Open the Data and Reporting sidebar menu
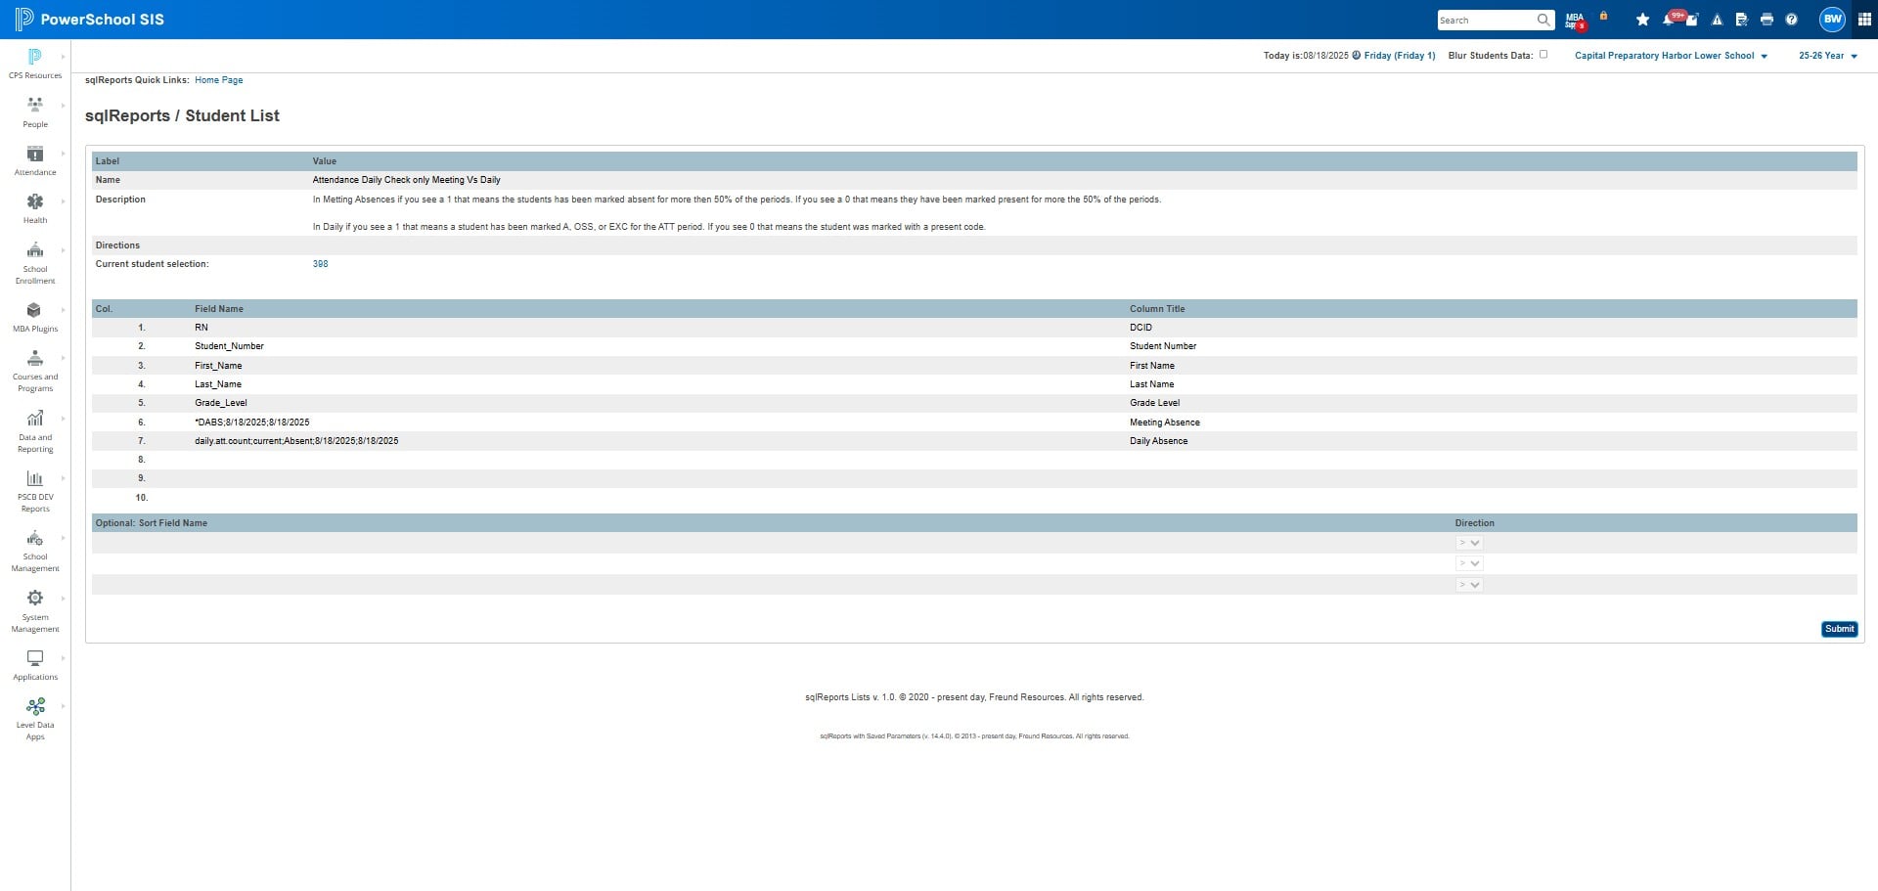 tap(35, 431)
